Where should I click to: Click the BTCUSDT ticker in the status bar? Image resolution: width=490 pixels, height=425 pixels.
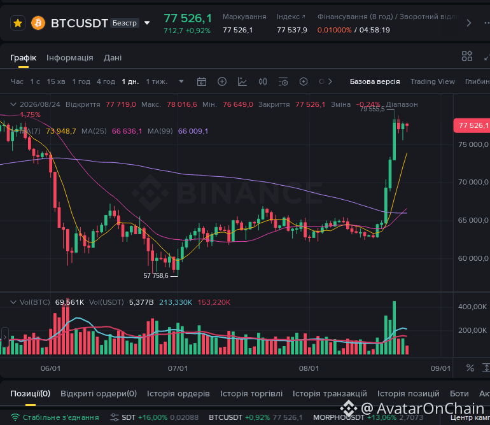(x=256, y=417)
